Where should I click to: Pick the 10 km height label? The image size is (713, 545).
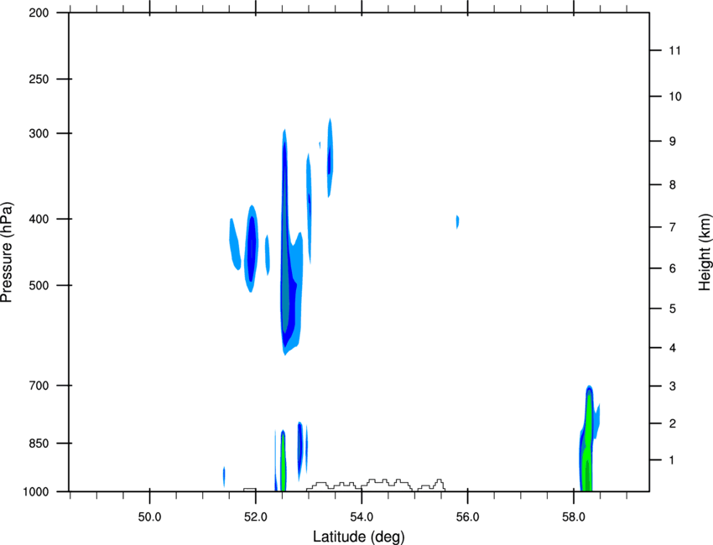(675, 96)
